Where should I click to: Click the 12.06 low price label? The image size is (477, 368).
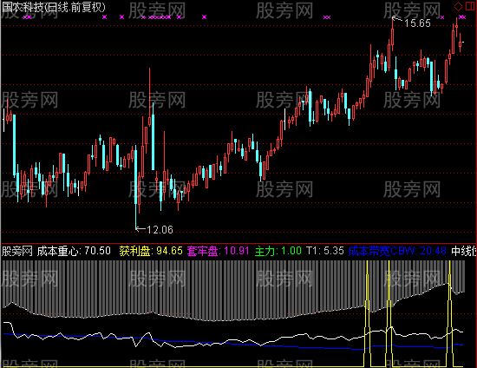coord(160,229)
